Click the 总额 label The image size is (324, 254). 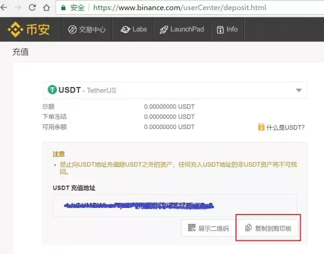49,107
